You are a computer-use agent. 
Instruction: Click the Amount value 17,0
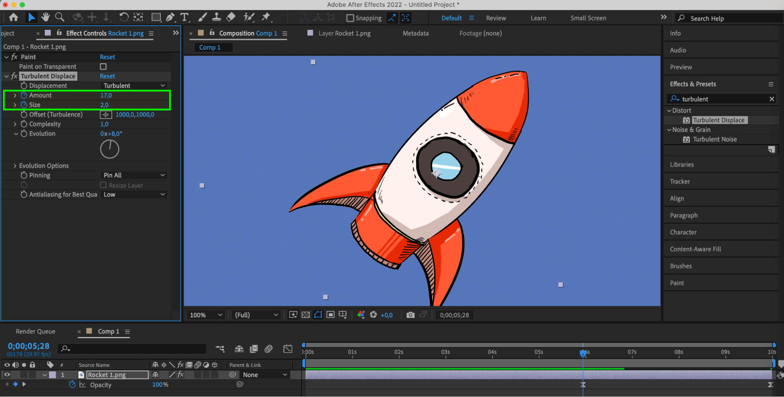pyautogui.click(x=106, y=95)
